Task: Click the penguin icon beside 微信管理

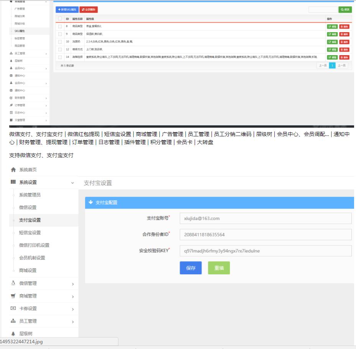Action: coord(13,283)
